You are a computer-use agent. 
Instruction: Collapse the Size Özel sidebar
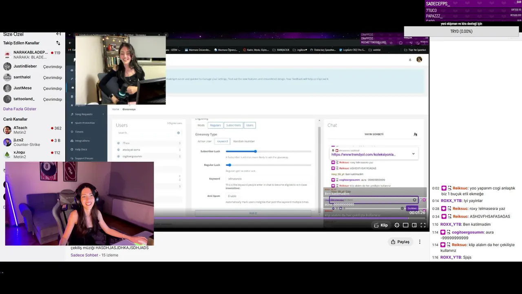[58, 34]
